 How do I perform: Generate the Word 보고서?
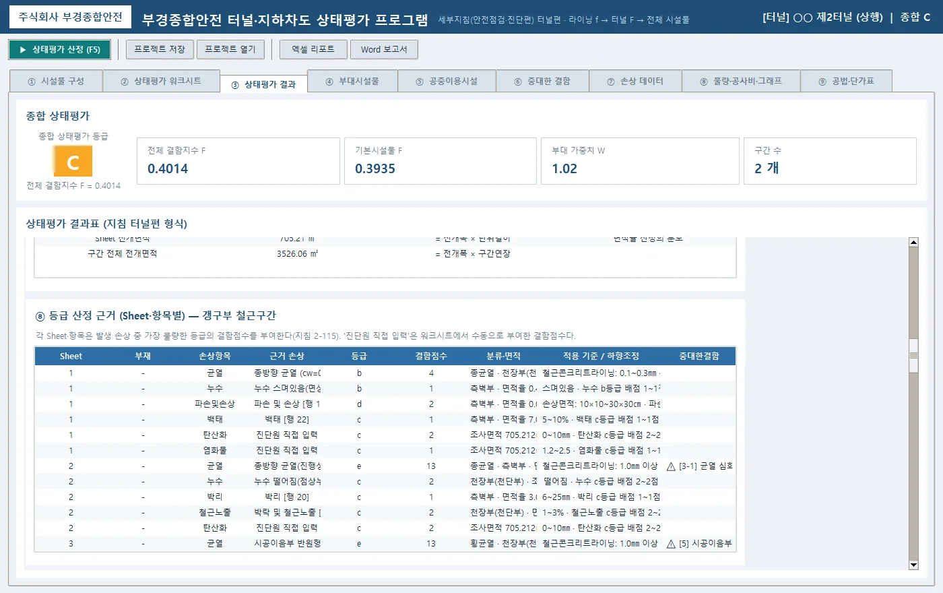click(x=384, y=49)
